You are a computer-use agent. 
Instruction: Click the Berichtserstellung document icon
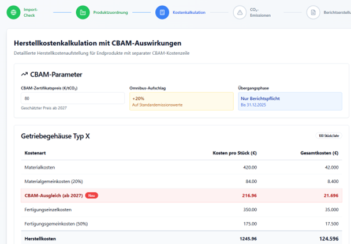[x=313, y=12]
